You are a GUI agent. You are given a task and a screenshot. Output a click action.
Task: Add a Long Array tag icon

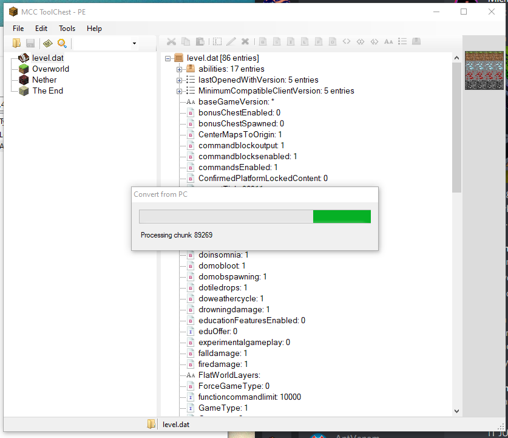tap(374, 41)
